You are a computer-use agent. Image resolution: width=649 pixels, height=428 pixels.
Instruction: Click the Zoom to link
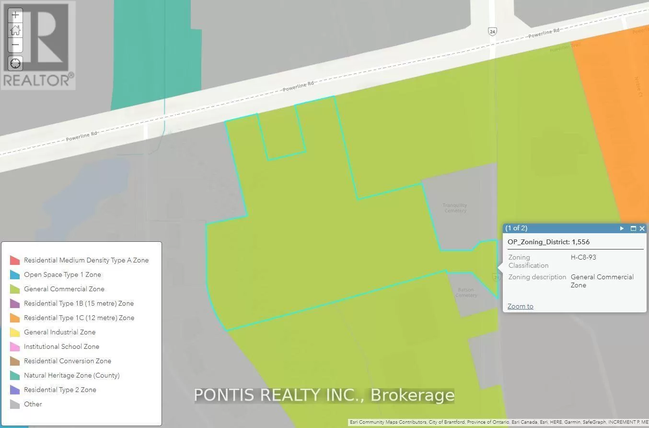click(x=520, y=306)
